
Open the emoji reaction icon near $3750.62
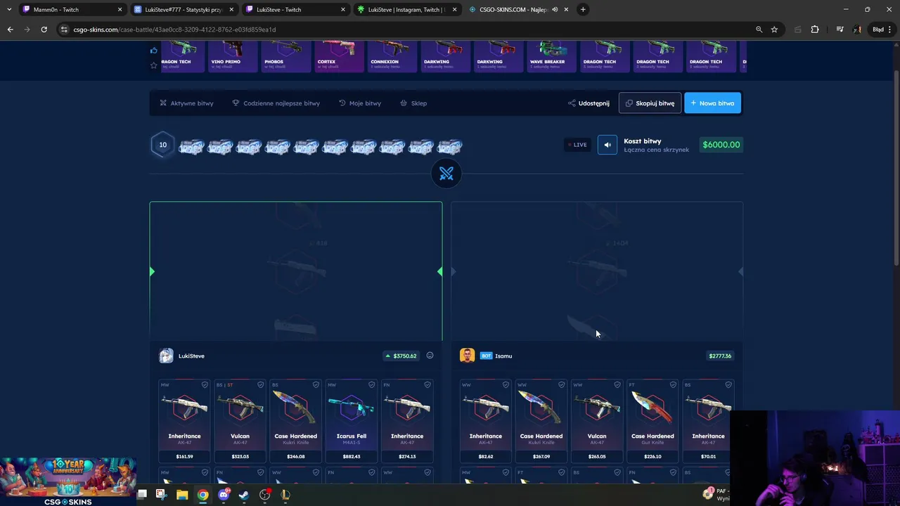(x=430, y=356)
